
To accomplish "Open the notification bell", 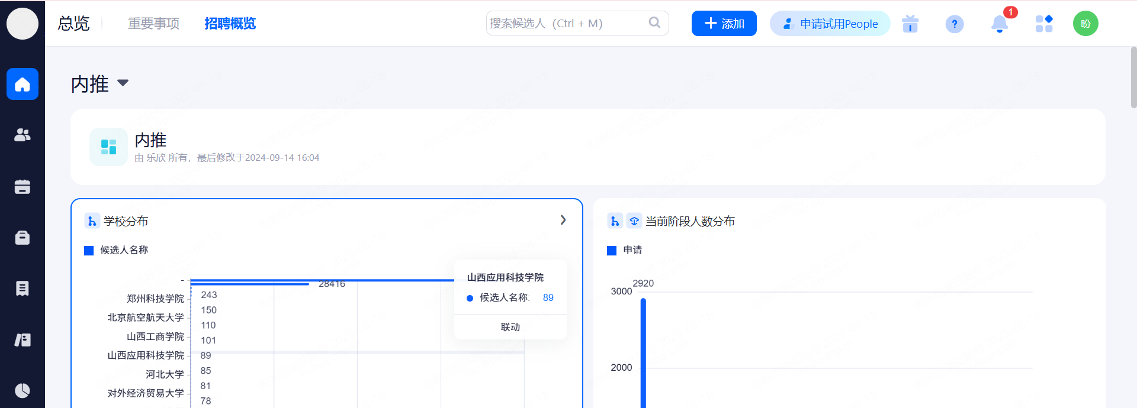I will pos(1000,24).
